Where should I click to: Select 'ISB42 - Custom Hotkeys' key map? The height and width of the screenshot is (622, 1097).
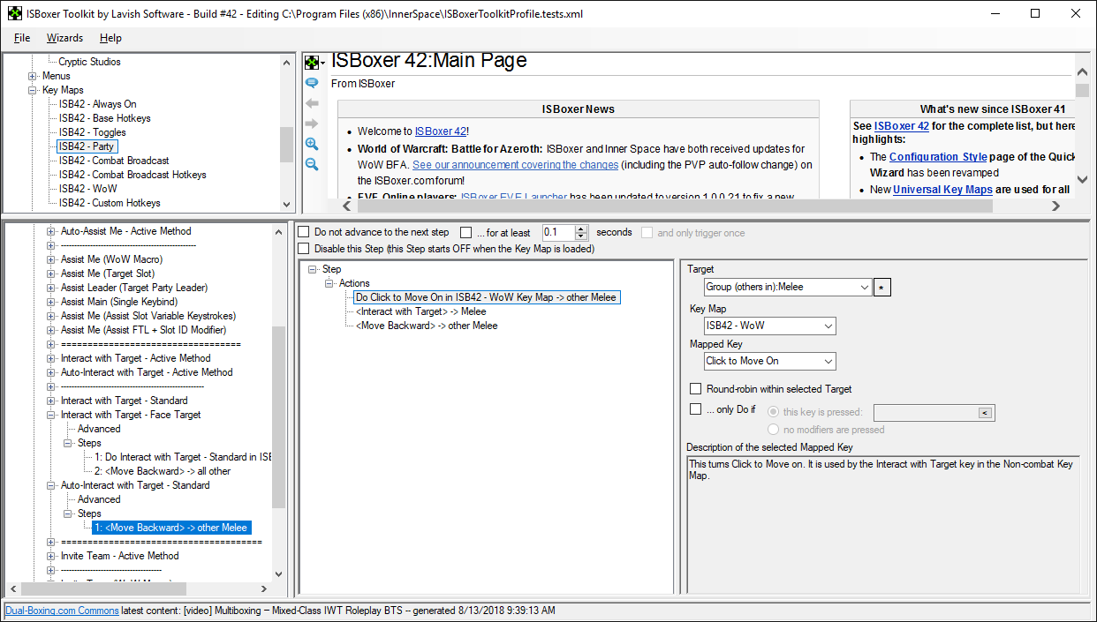110,203
